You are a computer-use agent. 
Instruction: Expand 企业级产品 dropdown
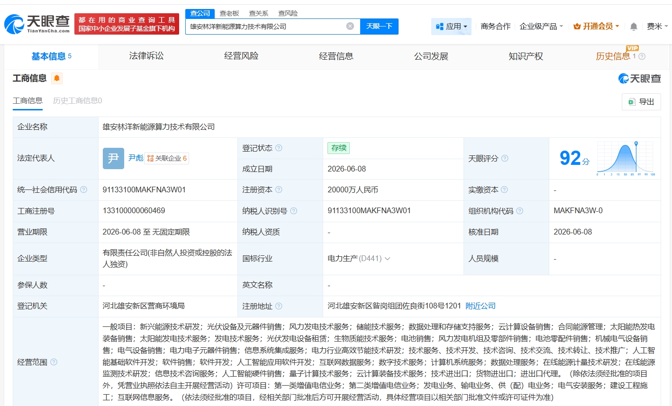pyautogui.click(x=541, y=27)
